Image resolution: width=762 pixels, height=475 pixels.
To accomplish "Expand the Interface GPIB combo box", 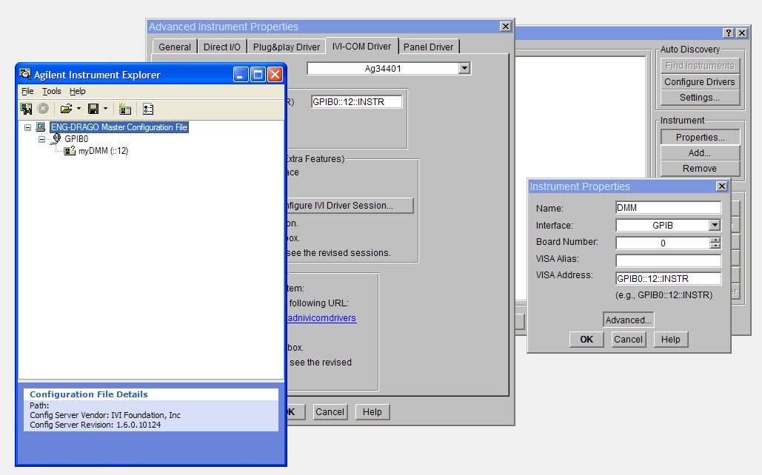I will pyautogui.click(x=715, y=226).
